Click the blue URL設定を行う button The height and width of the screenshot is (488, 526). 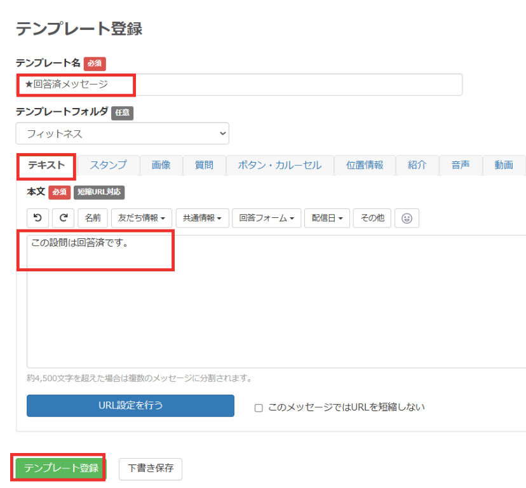tap(130, 405)
